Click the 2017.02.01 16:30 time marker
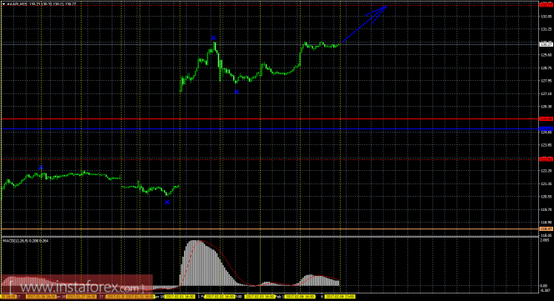Screen dimensions: 554x301 pyautogui.click(x=180, y=296)
